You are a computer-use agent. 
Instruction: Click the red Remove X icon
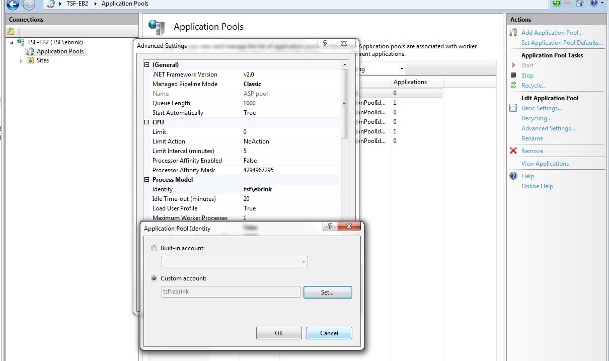(x=513, y=151)
